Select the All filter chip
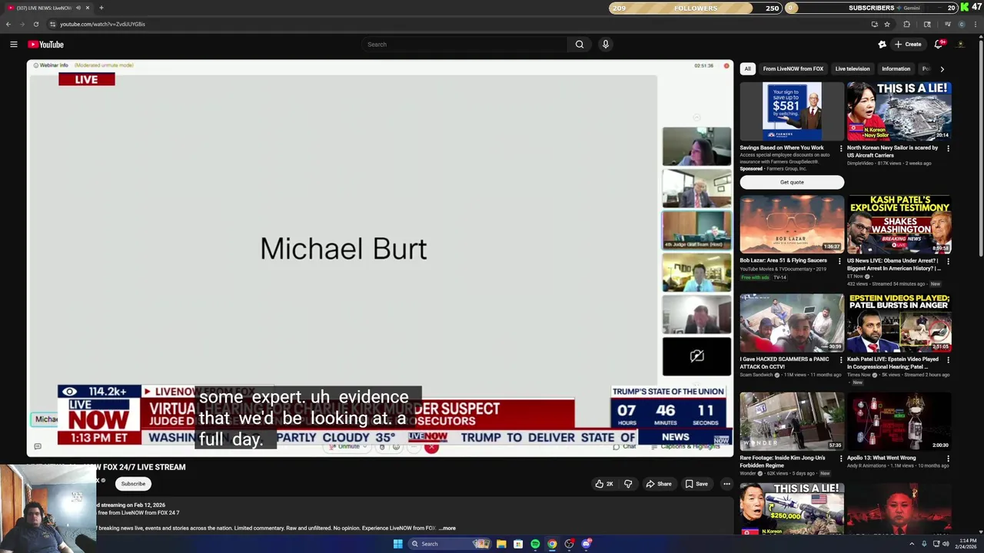The image size is (984, 553). 747,68
